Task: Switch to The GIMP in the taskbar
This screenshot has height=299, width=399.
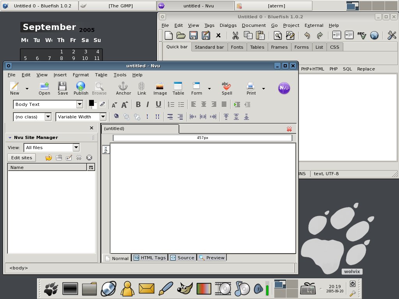Action: 118,6
